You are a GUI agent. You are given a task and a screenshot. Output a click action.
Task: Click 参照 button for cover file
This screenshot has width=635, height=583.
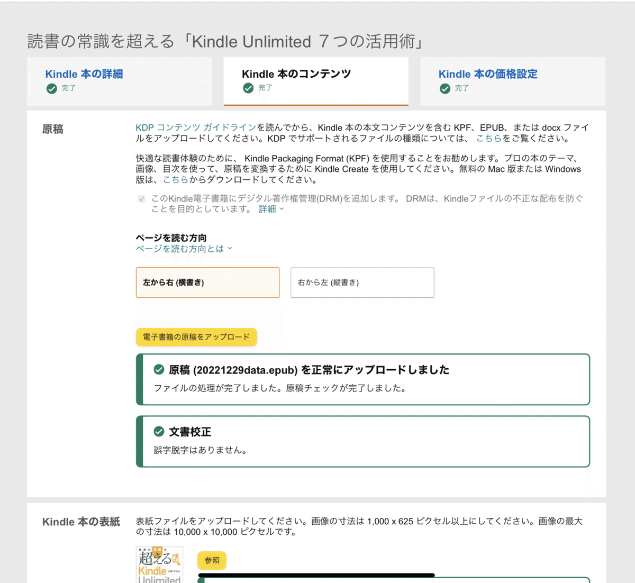click(212, 560)
